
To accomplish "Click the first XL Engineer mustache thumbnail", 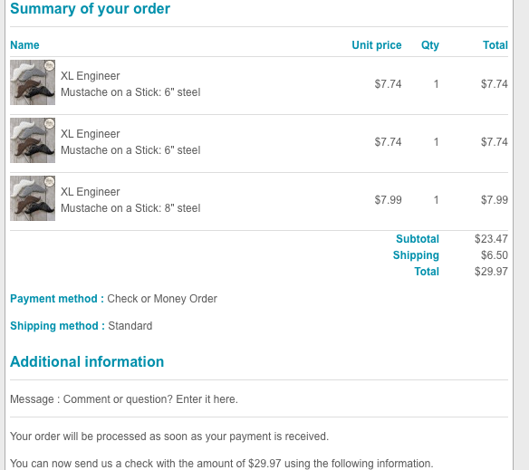I will point(33,82).
